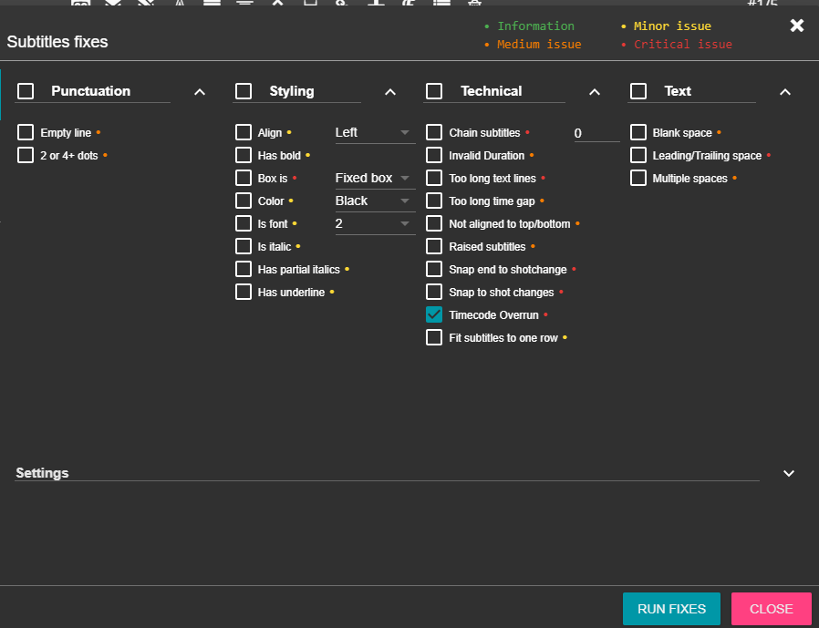This screenshot has width=819, height=628.
Task: Open the Color dropdown set to Black
Action: click(x=375, y=201)
